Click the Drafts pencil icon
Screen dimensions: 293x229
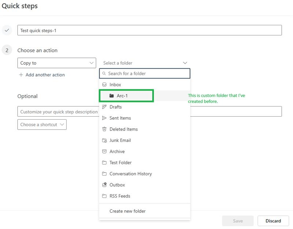[104, 107]
